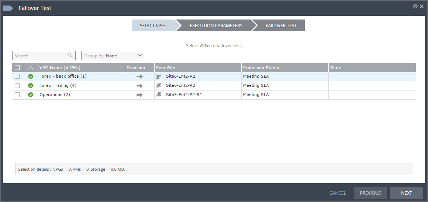Click green status icon for Forex - back office
428x202 pixels.
tap(31, 77)
